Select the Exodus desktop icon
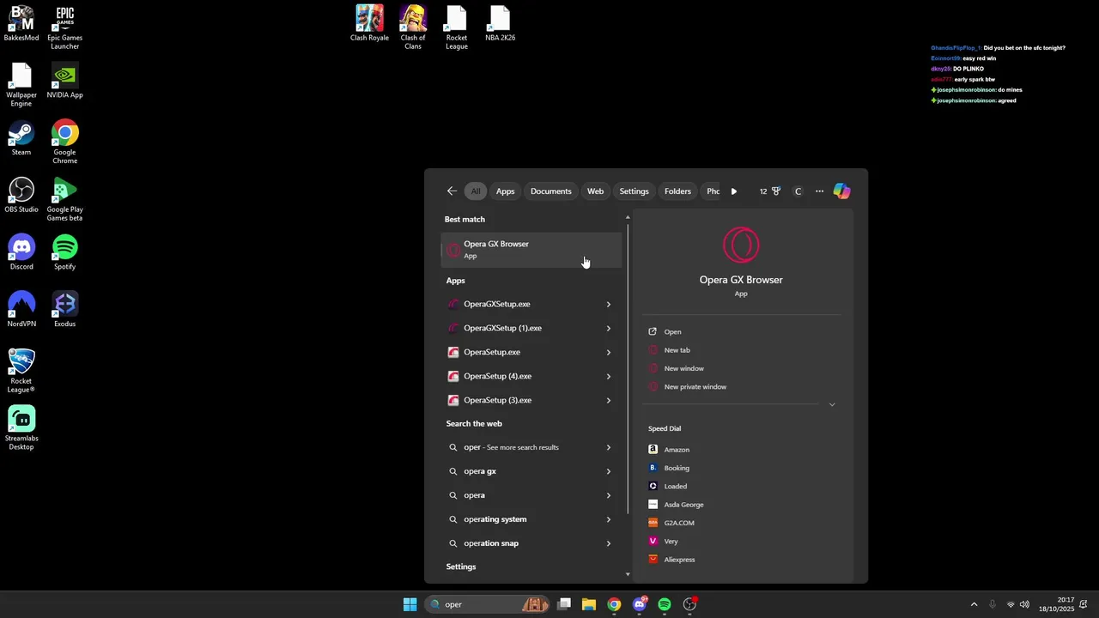Viewport: 1099px width, 618px height. 64,310
